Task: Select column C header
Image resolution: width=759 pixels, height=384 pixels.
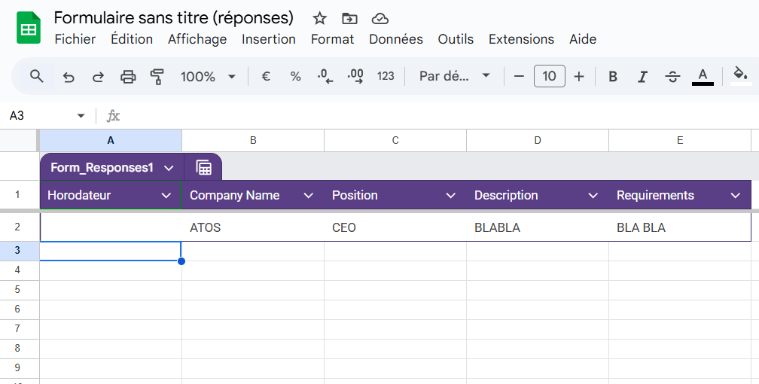Action: pos(395,141)
